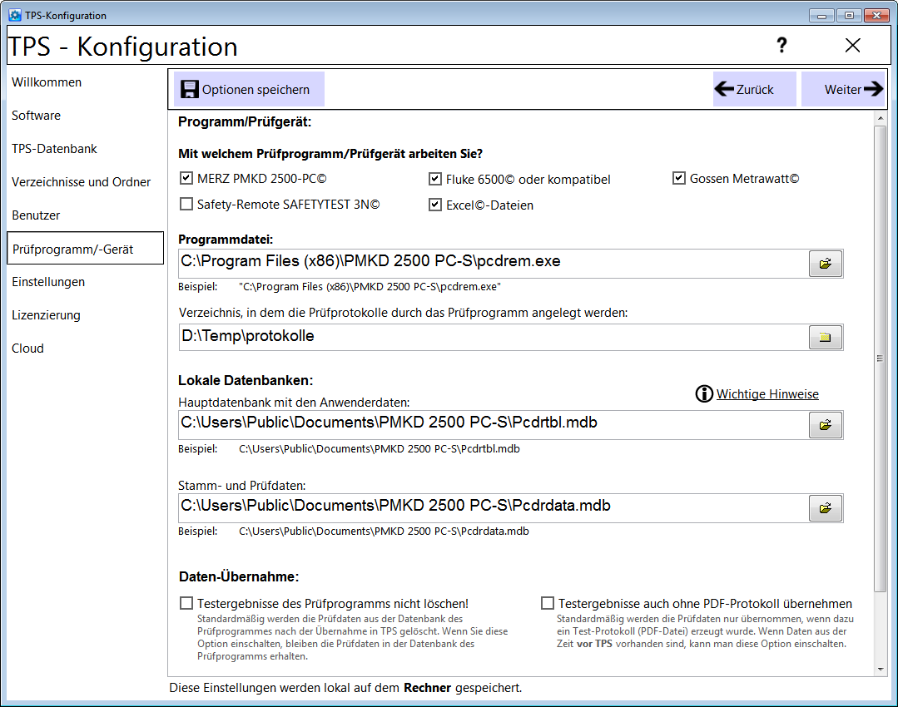
Task: Click the Optionen speichern button
Action: (249, 89)
